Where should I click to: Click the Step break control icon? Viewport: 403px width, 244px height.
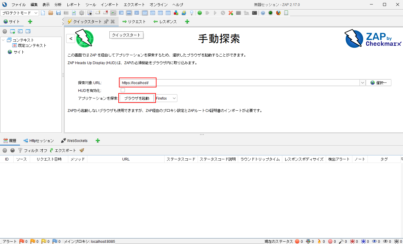click(207, 13)
